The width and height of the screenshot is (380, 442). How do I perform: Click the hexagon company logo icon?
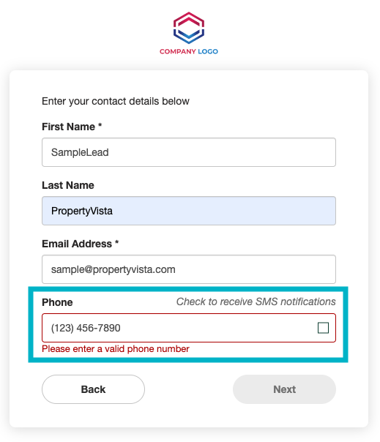(x=189, y=28)
